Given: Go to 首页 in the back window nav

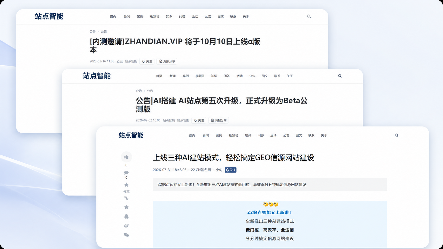Looking at the screenshot, I should (x=113, y=16).
